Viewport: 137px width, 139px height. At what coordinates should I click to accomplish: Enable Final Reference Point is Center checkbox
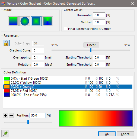point(65,29)
